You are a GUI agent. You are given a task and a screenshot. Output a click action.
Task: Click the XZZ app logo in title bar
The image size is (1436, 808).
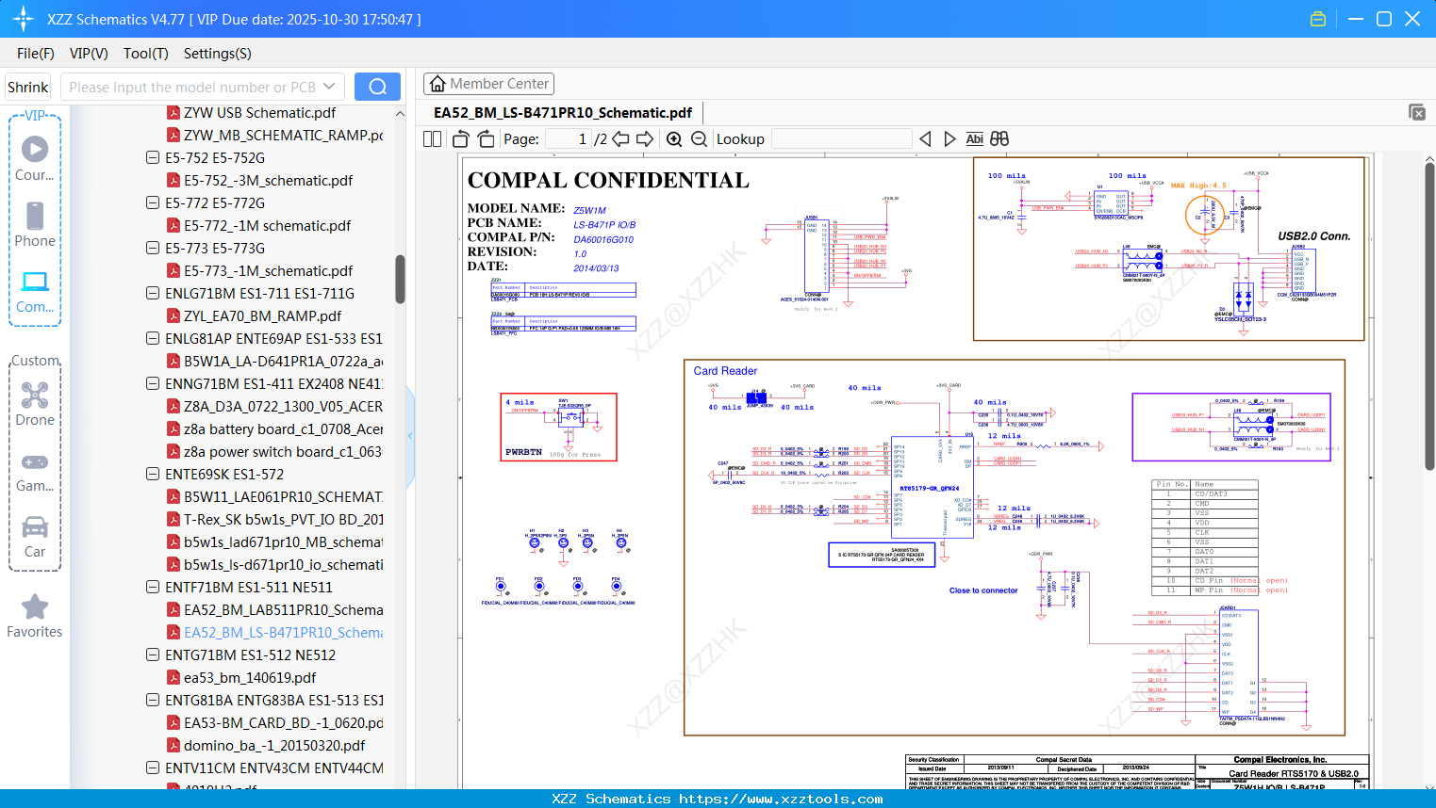pyautogui.click(x=24, y=19)
